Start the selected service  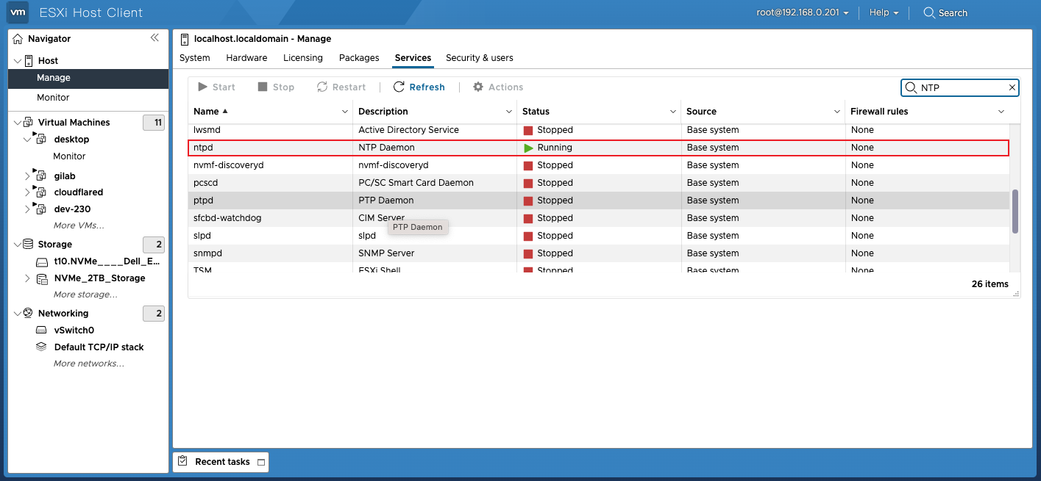pos(216,87)
